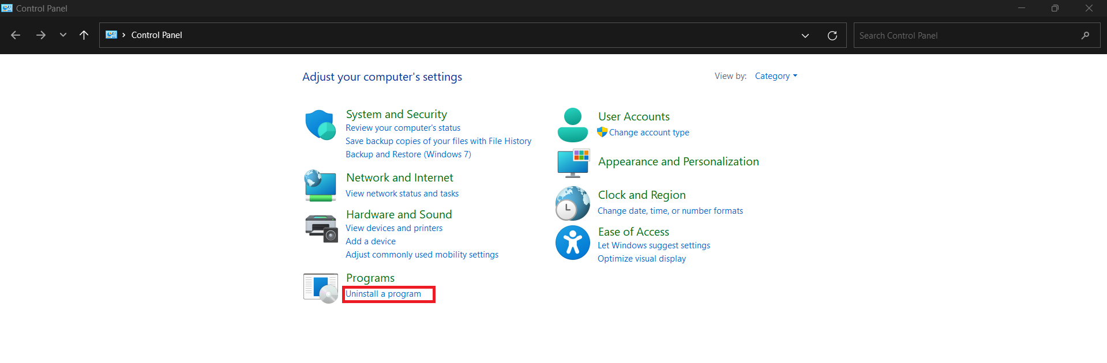Open Change account type link
This screenshot has height=363, width=1107.
(x=649, y=133)
